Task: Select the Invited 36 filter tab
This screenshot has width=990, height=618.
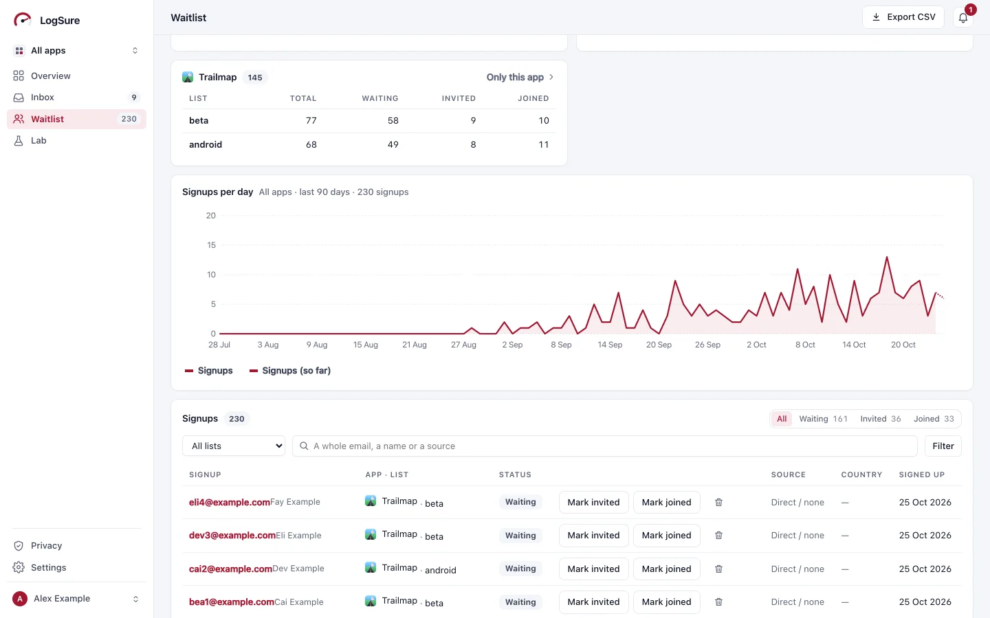Action: (x=881, y=419)
